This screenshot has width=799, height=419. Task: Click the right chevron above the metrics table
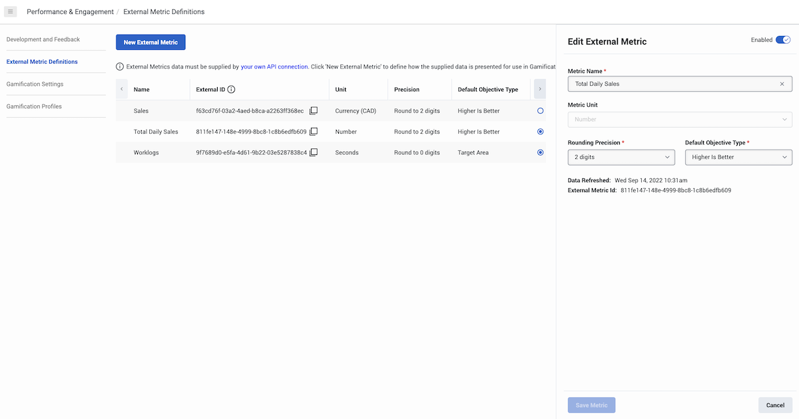(539, 88)
